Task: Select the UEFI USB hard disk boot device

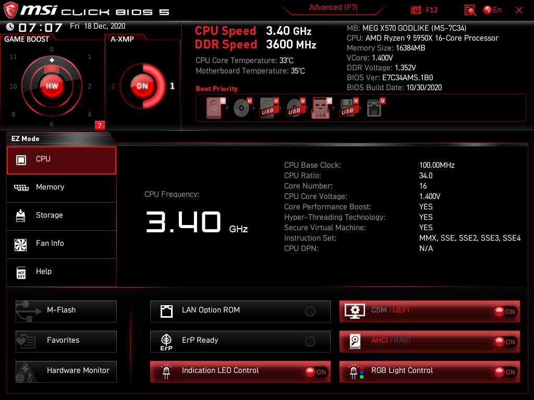Action: 269,108
